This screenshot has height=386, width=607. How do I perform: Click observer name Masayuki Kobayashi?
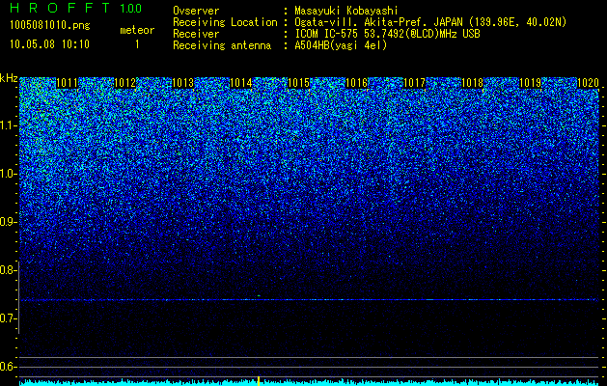click(x=346, y=11)
